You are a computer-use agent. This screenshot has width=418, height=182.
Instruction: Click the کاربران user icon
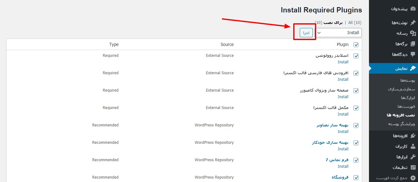[x=413, y=146]
